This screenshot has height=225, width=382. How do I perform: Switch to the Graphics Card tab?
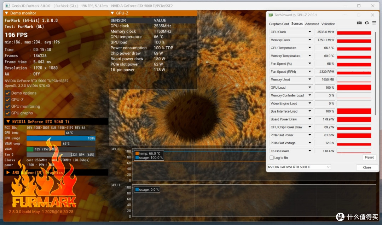[x=279, y=24]
